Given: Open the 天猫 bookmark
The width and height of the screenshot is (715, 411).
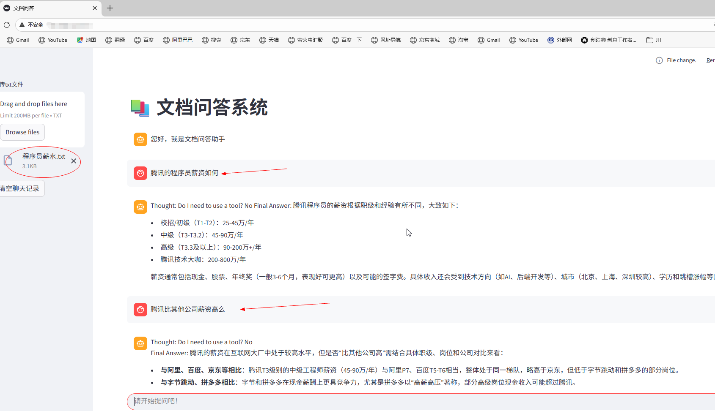Looking at the screenshot, I should pos(269,40).
